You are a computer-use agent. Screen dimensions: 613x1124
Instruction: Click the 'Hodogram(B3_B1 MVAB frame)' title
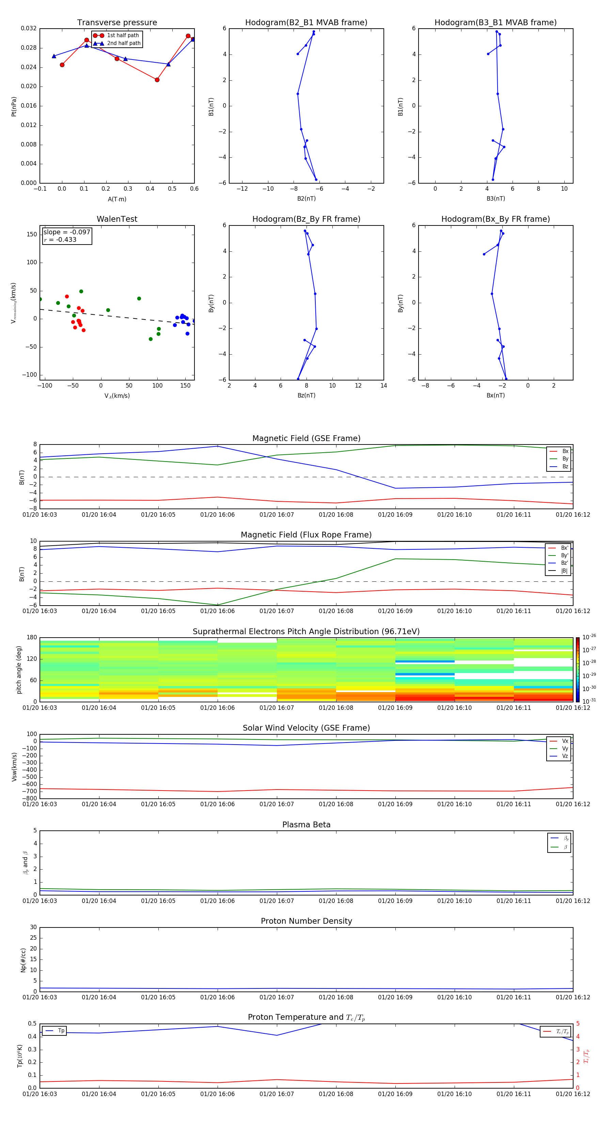click(496, 23)
